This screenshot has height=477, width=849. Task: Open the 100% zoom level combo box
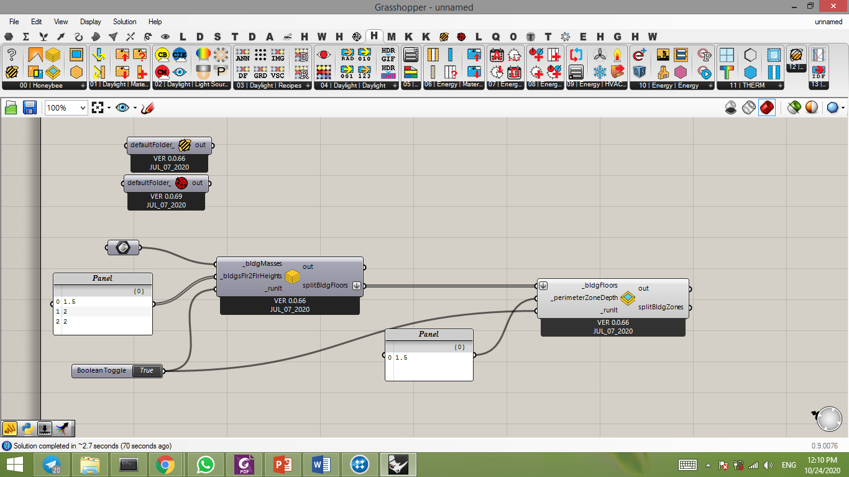(x=66, y=107)
